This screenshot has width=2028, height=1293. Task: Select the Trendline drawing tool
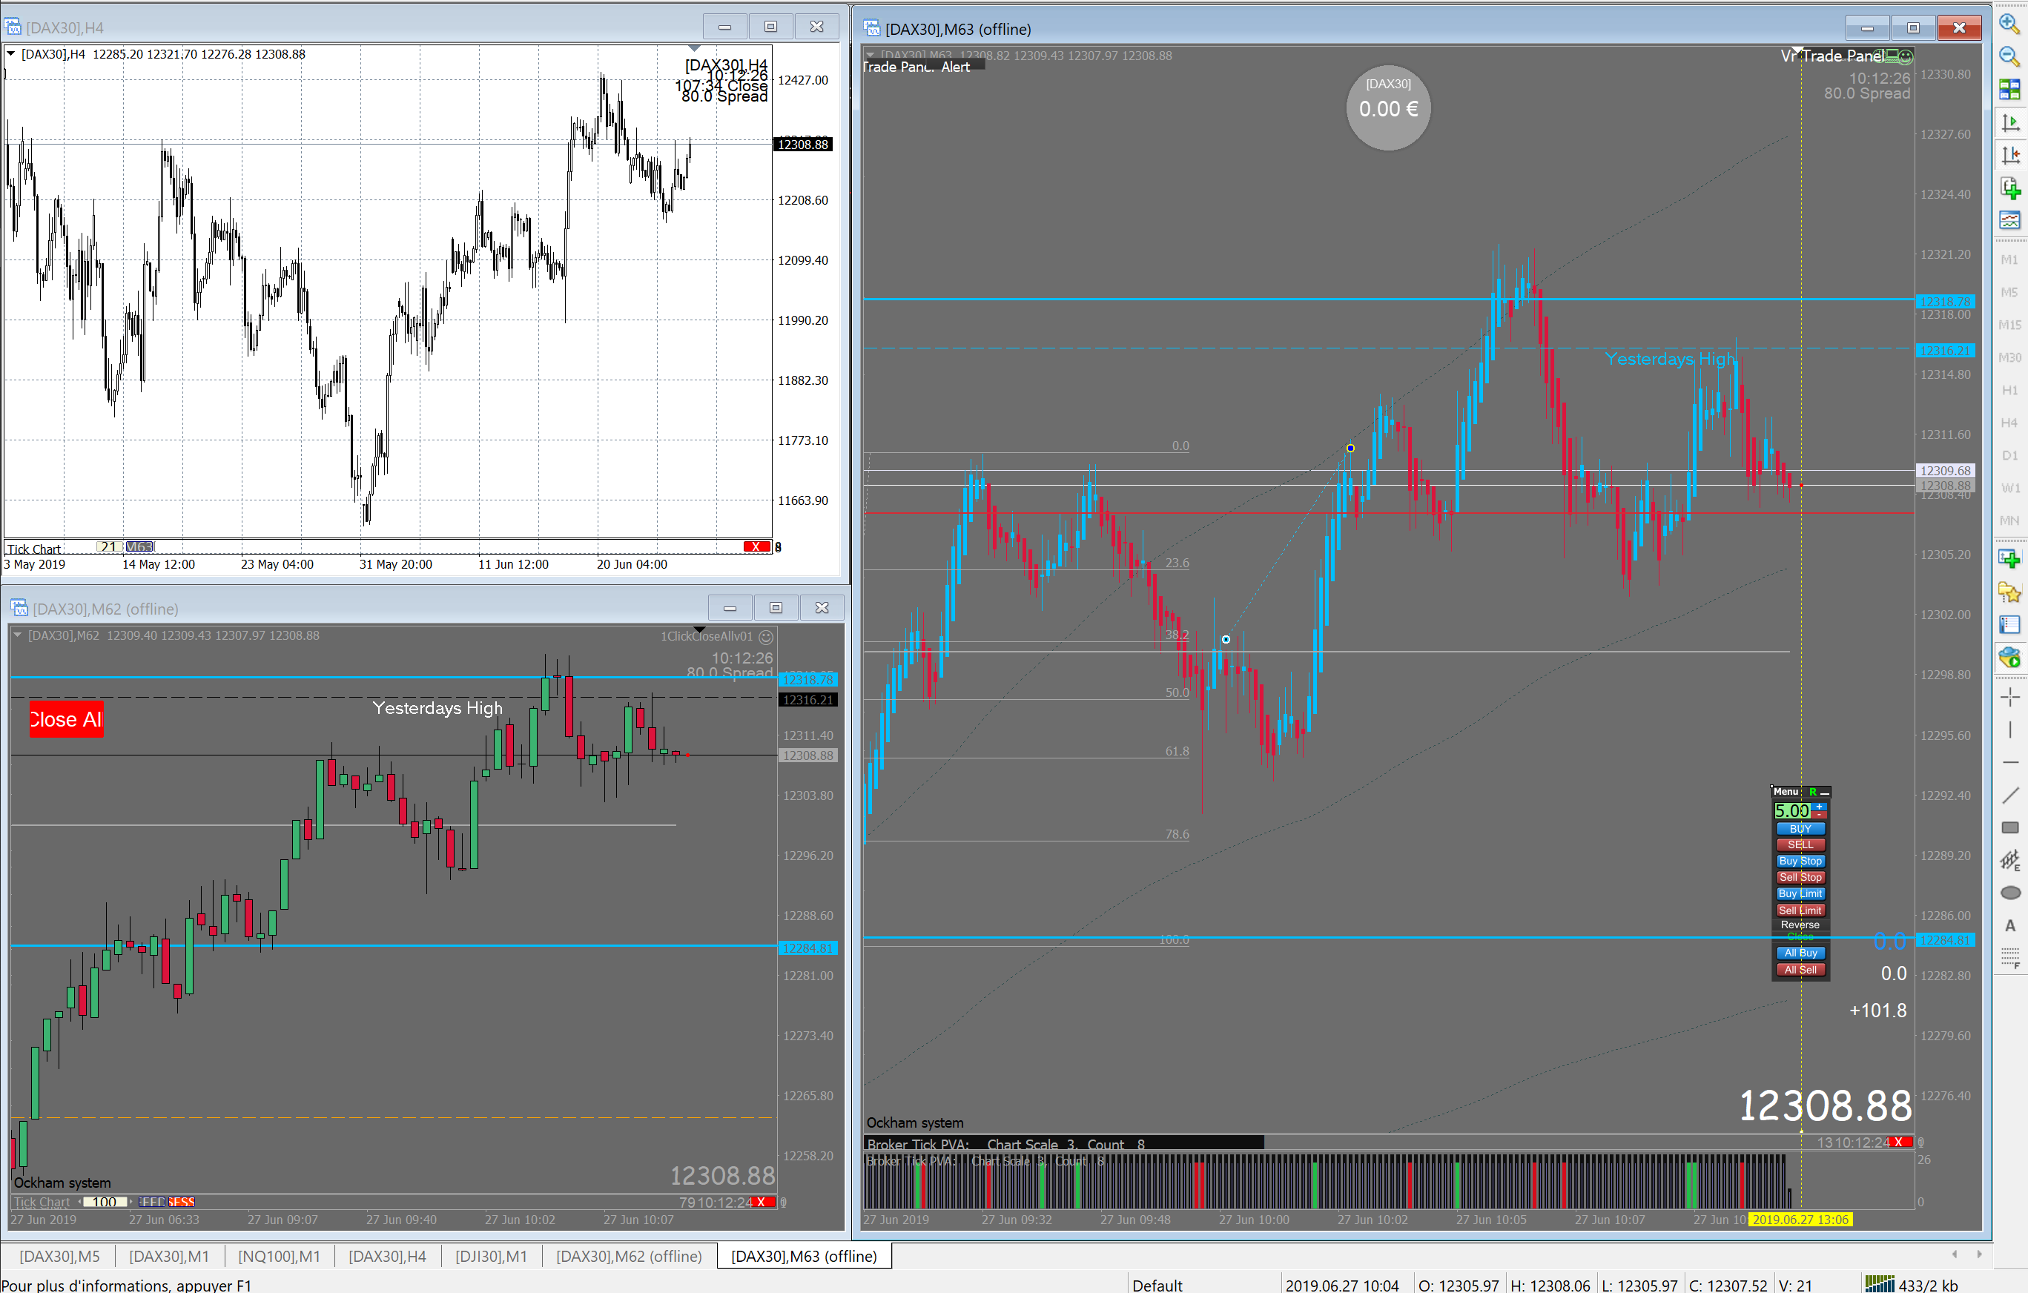coord(2009,796)
